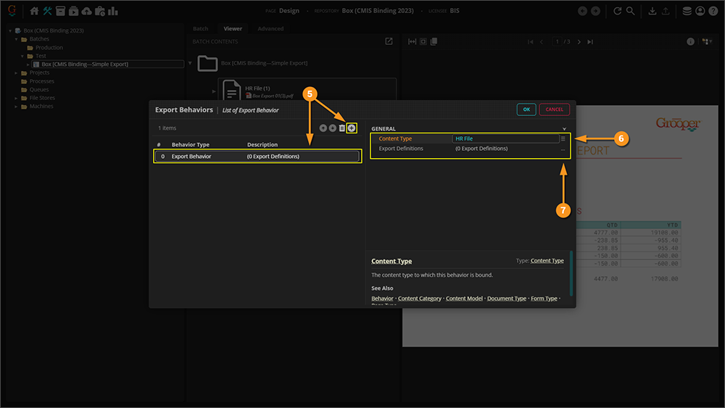Show document info via the i icon
The width and height of the screenshot is (725, 408).
click(x=690, y=41)
